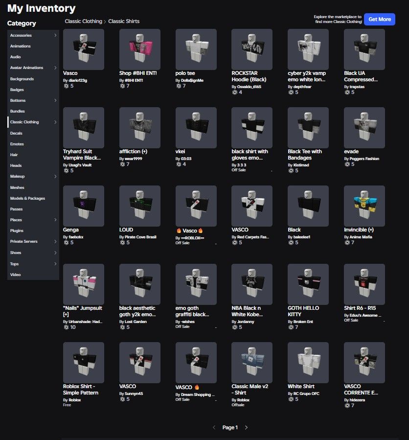The width and height of the screenshot is (409, 440).
Task: Open the NBA Black n White Kobe thumbnail
Action: 252,284
